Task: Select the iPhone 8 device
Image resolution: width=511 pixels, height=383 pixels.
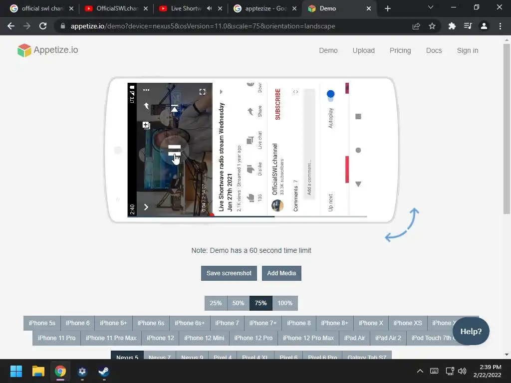Action: click(299, 323)
